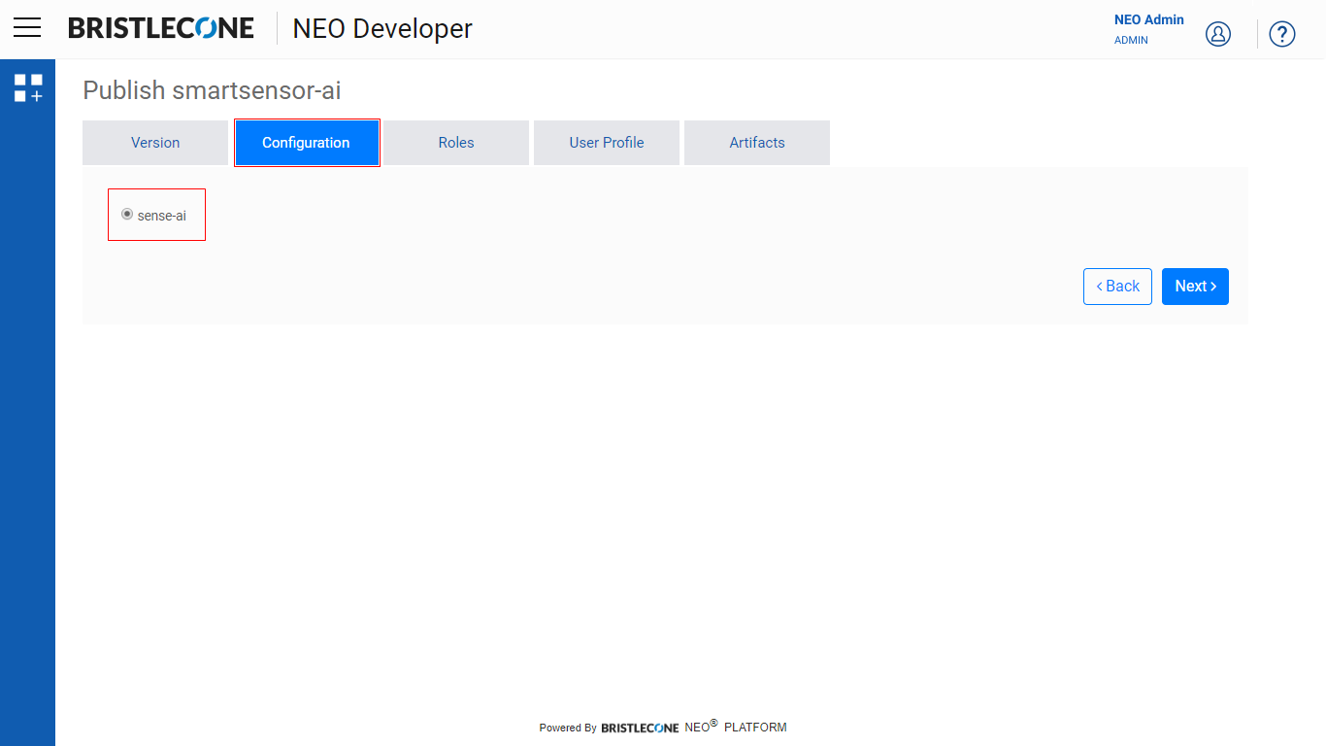Click the ADMIN role label
This screenshot has width=1326, height=746.
click(1131, 41)
